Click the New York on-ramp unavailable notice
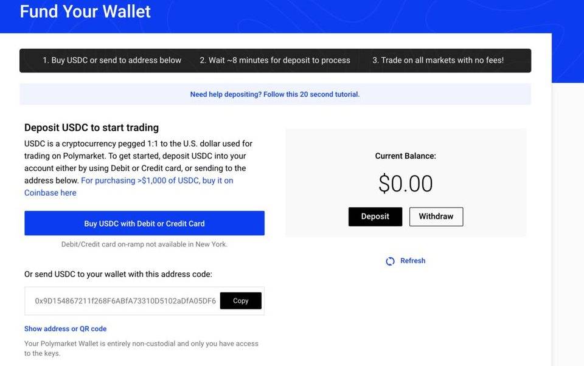 (x=144, y=244)
